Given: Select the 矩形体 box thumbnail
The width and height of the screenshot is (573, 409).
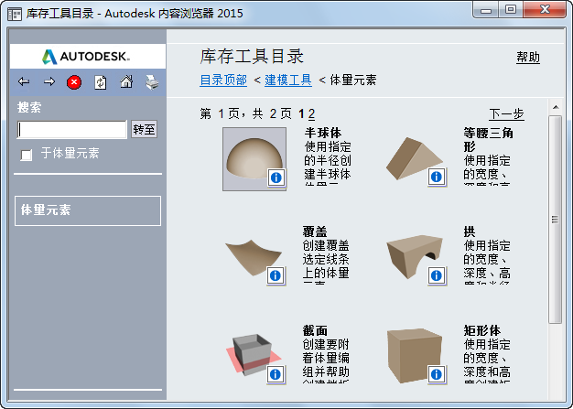Looking at the screenshot, I should point(415,355).
